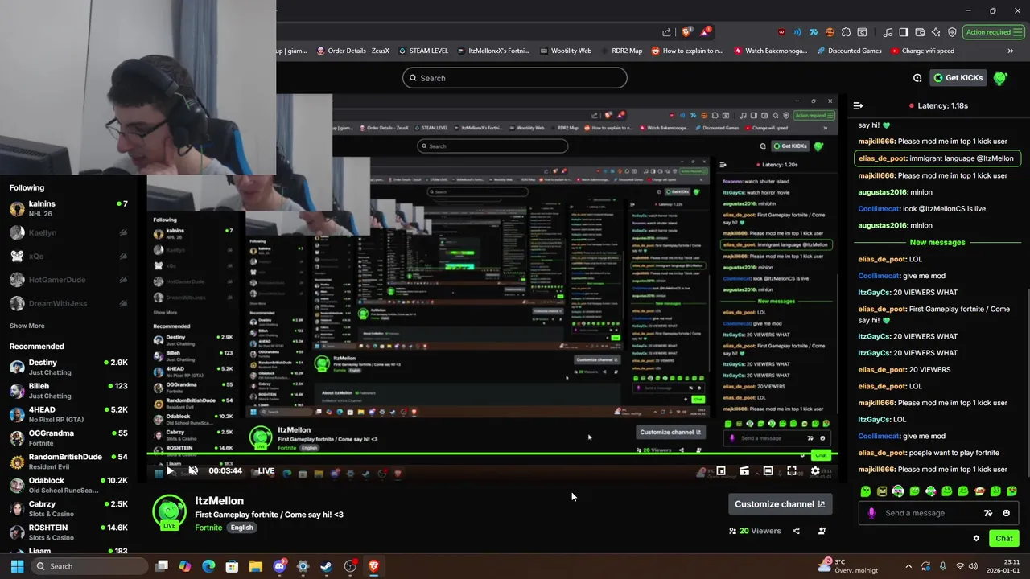The image size is (1030, 579).
Task: Open 7TV emote menu in chat input
Action: (x=988, y=513)
